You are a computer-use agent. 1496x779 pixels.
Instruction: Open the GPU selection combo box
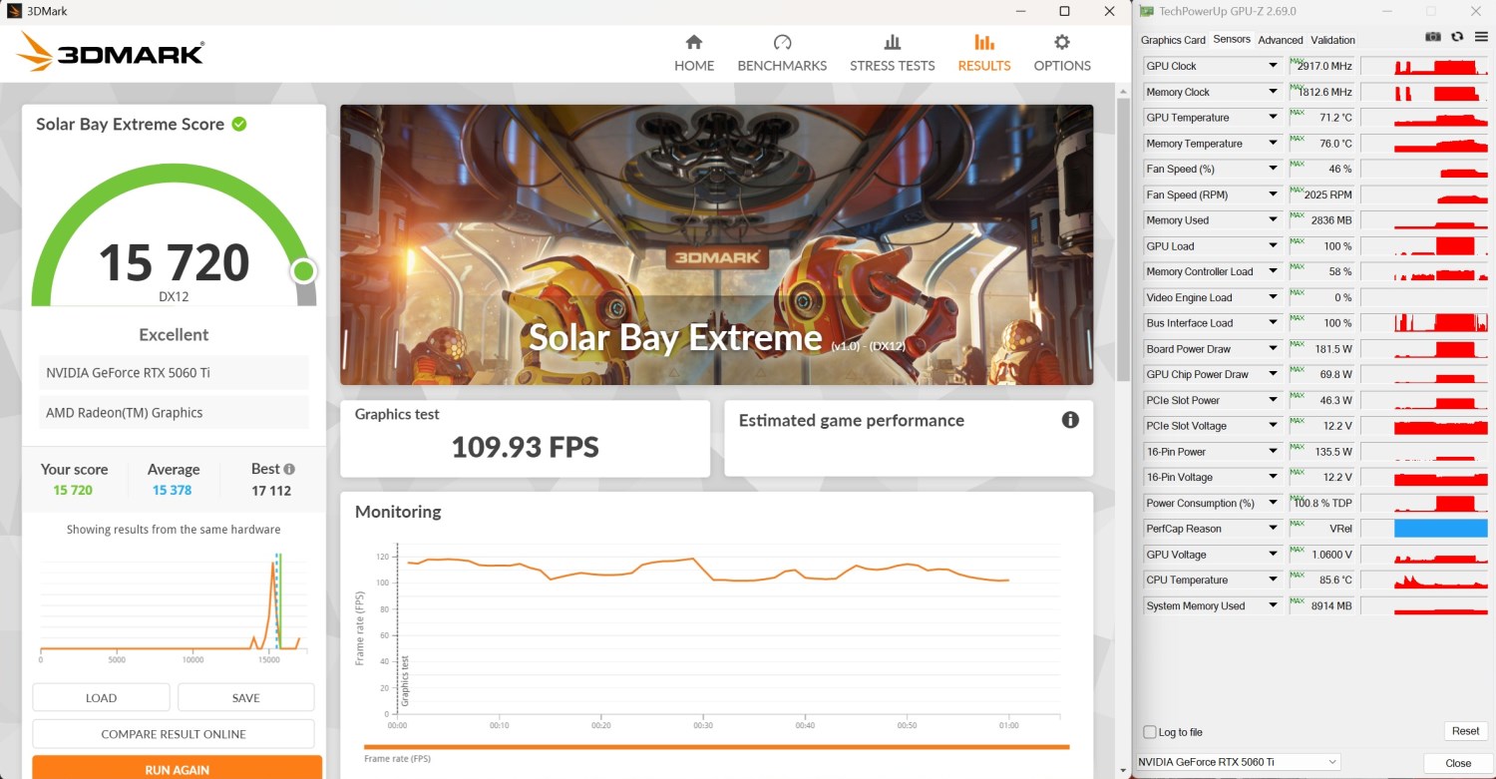point(1239,762)
